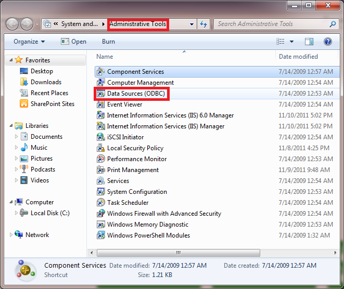The width and height of the screenshot is (344, 289).
Task: Click the Print Management icon
Action: pos(100,170)
